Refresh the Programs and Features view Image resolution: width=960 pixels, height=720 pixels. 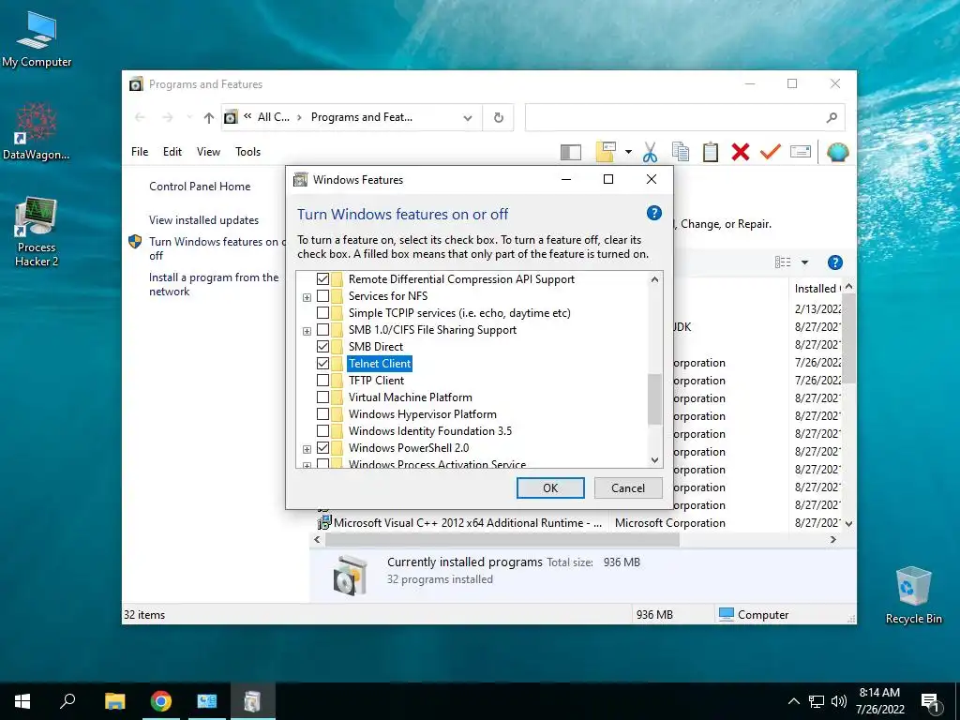[x=499, y=117]
